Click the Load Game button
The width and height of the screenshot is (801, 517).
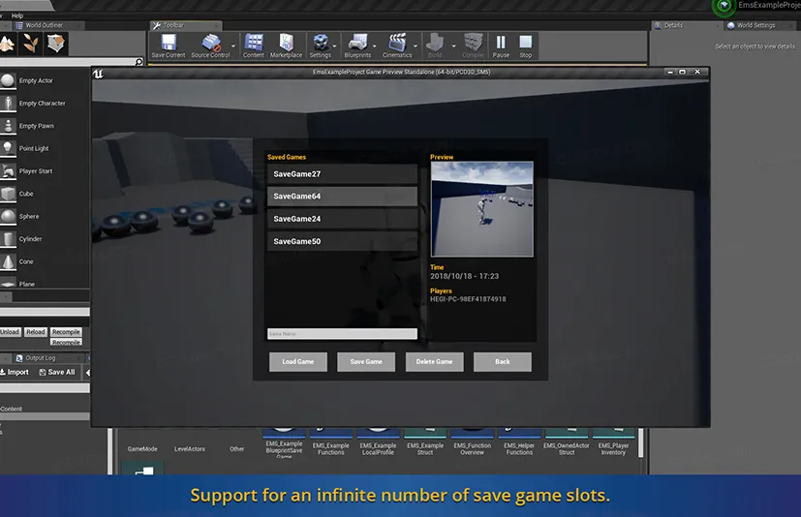click(297, 362)
